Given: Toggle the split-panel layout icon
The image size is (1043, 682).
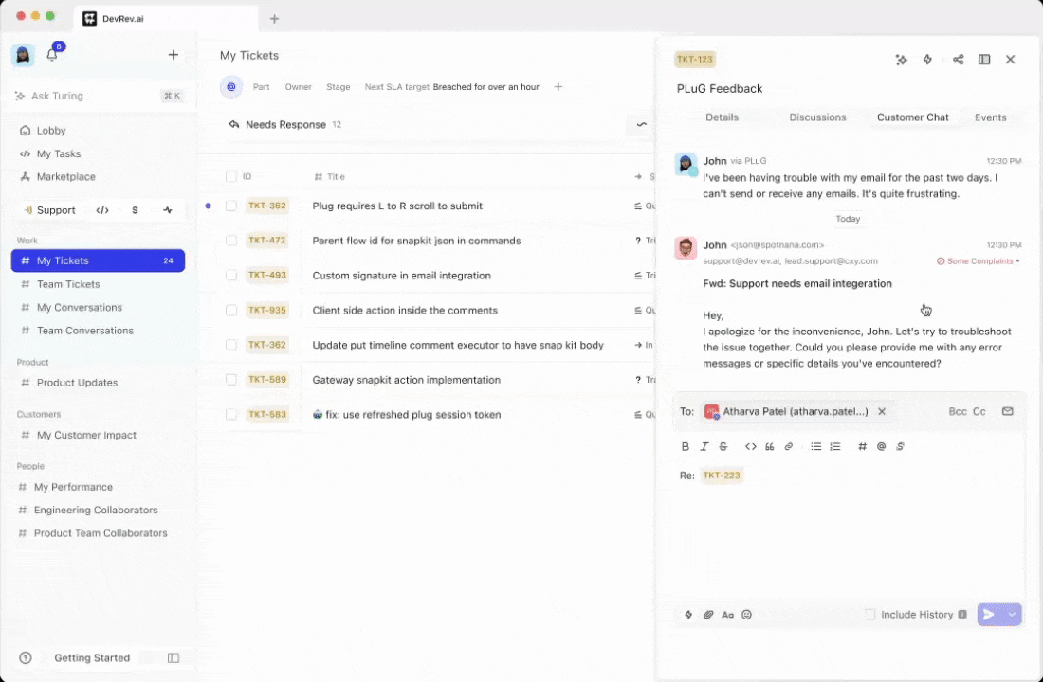Looking at the screenshot, I should [984, 59].
